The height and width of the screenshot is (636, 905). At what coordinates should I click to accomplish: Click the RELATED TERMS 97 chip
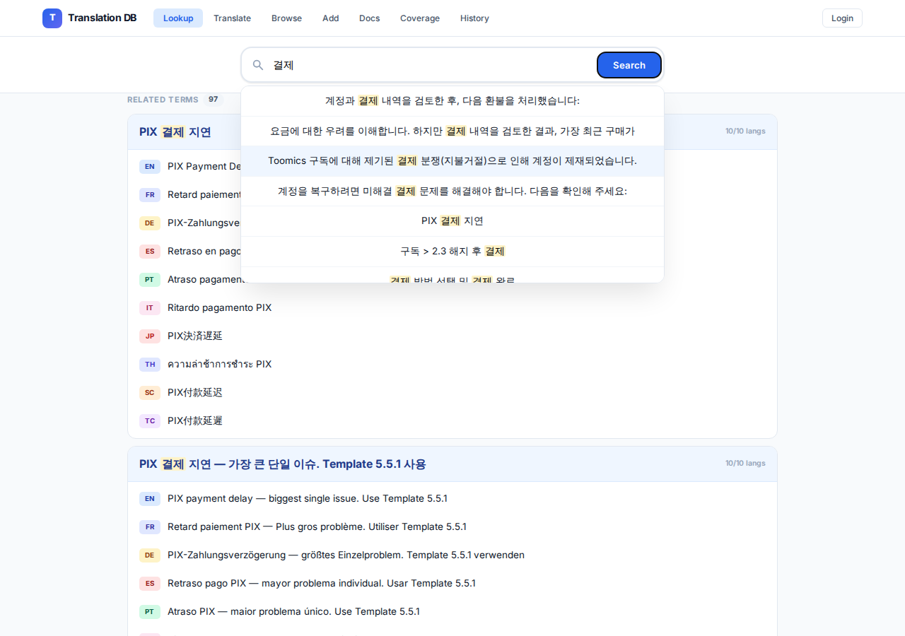tap(175, 100)
